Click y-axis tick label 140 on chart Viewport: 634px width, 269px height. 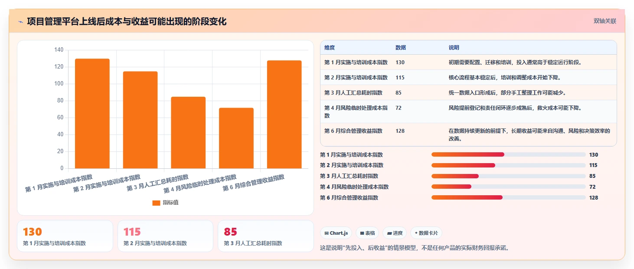[x=59, y=50]
